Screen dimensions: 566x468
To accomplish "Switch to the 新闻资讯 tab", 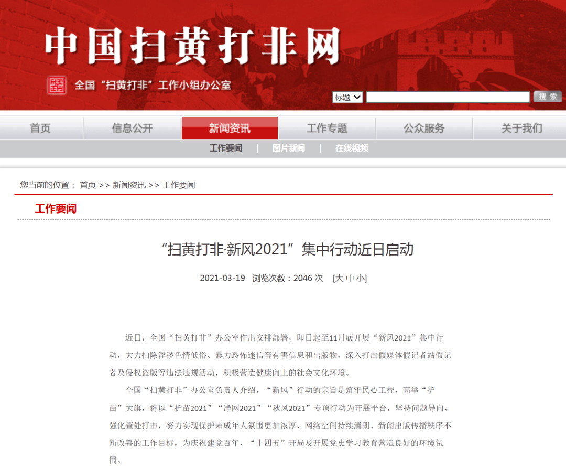I will (229, 128).
